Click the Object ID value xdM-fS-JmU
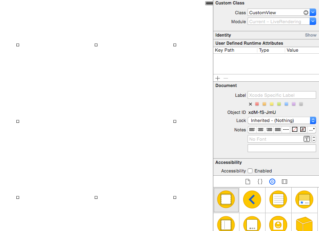319x231 pixels. pos(262,112)
